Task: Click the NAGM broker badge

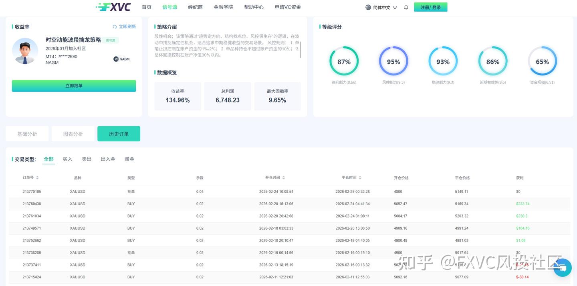Action: (x=121, y=59)
